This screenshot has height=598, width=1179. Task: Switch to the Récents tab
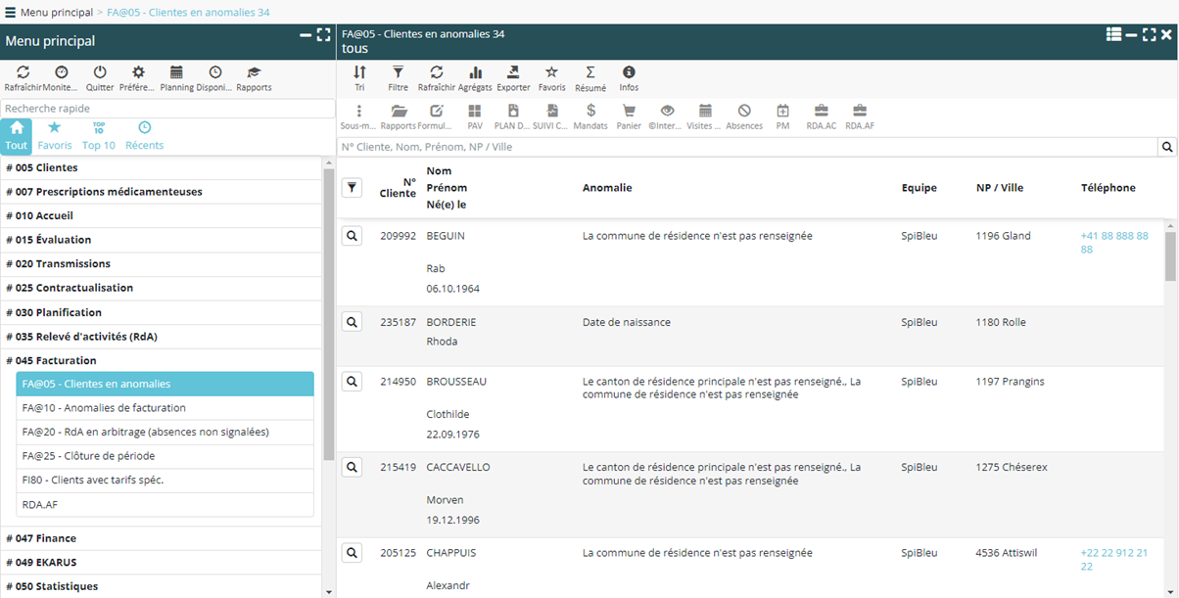coord(144,135)
